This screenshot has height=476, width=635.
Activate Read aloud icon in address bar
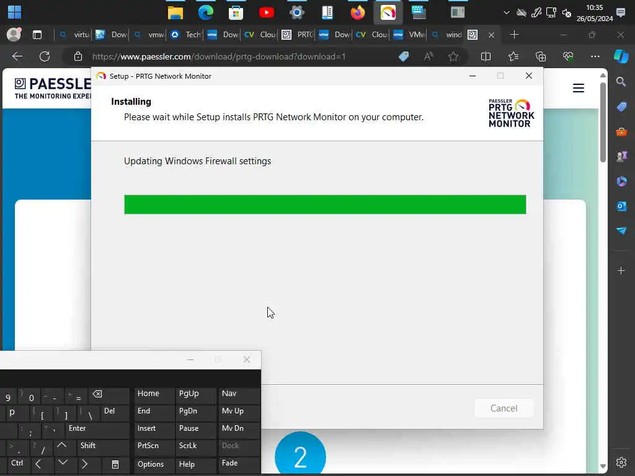[429, 56]
